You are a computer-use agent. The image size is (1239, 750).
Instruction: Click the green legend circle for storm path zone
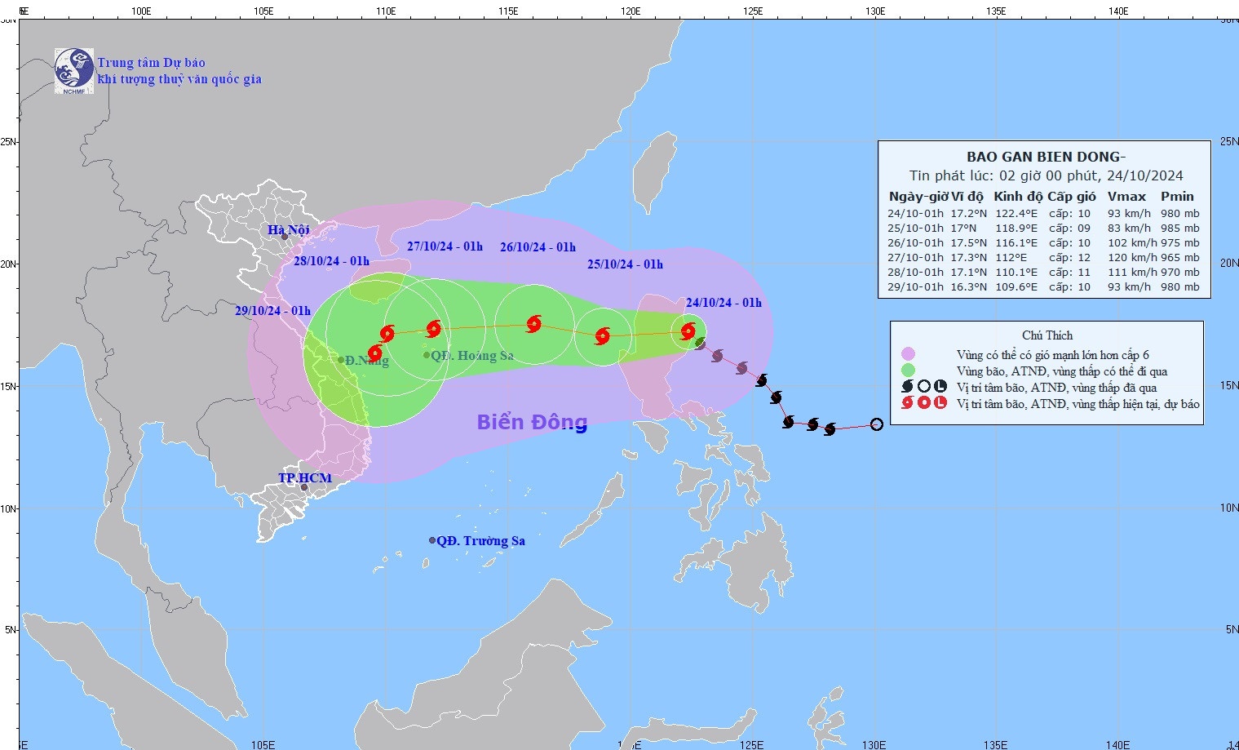pos(908,371)
